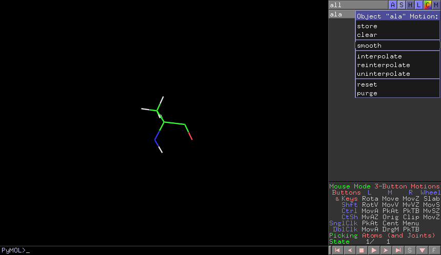Open the Label menu for all
The height and width of the screenshot is (255, 441).
(x=419, y=5)
